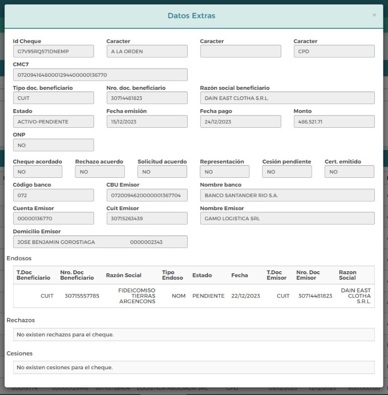Viewport: 388px width, 395px height.
Task: Select the Caracter field showing A LA ORDEN
Action: 147,52
